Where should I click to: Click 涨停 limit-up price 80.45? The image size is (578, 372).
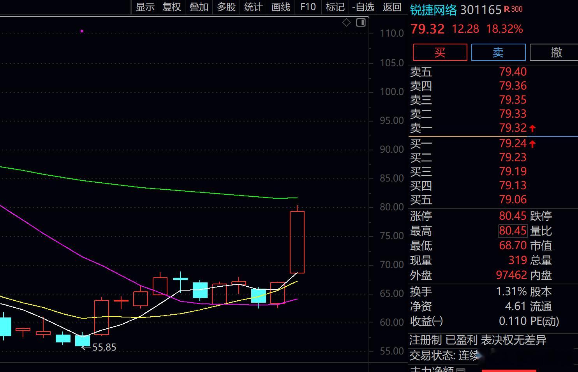[513, 216]
